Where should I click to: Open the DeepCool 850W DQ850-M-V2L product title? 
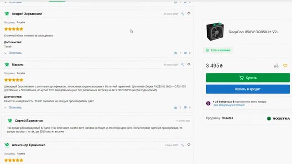pos(254,32)
